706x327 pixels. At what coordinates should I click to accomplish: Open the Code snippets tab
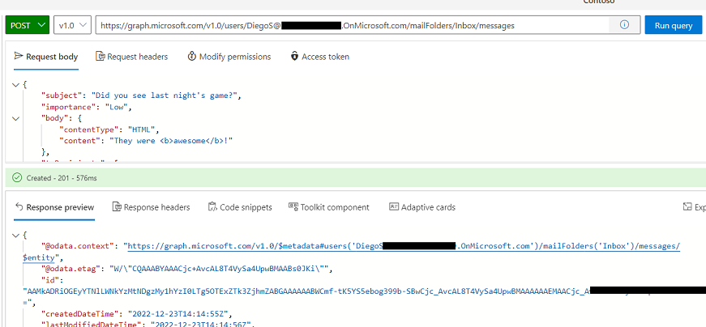point(241,207)
